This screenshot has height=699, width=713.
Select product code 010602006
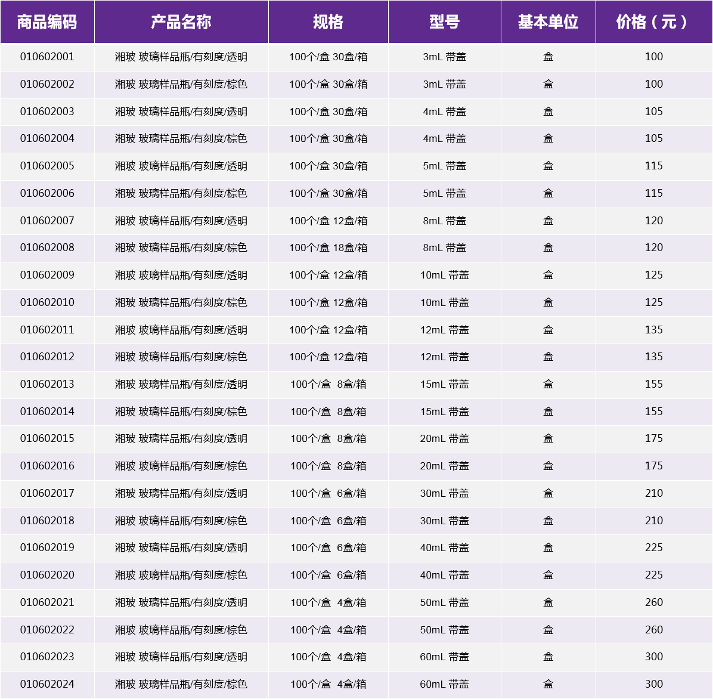[x=47, y=193]
